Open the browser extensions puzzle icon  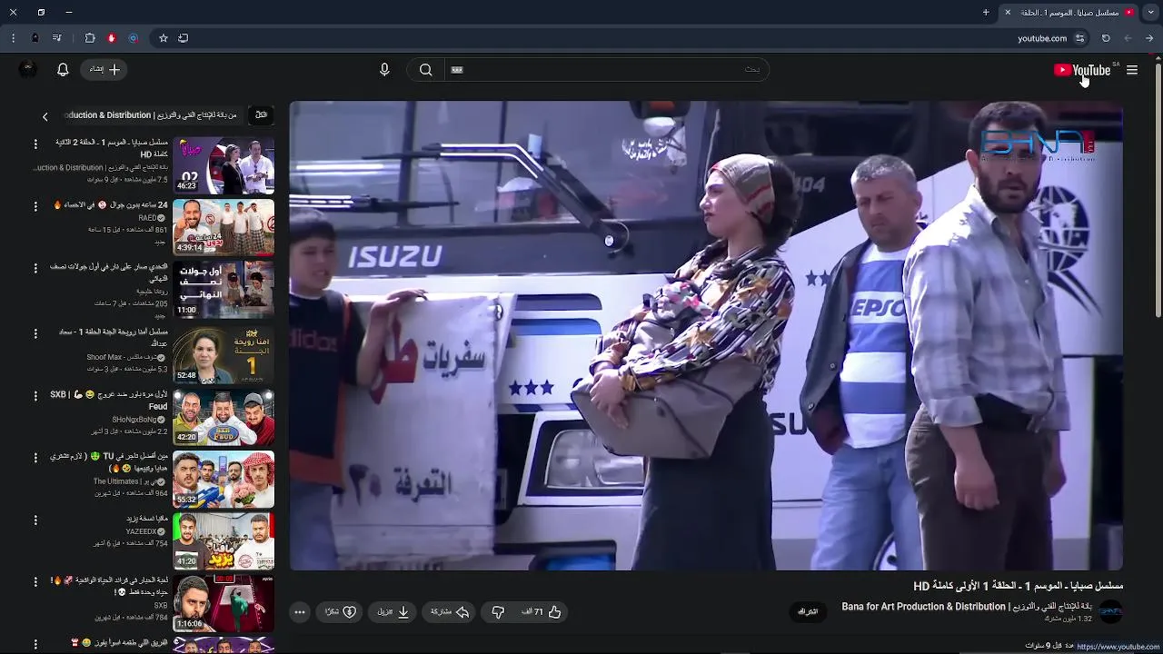tap(90, 38)
